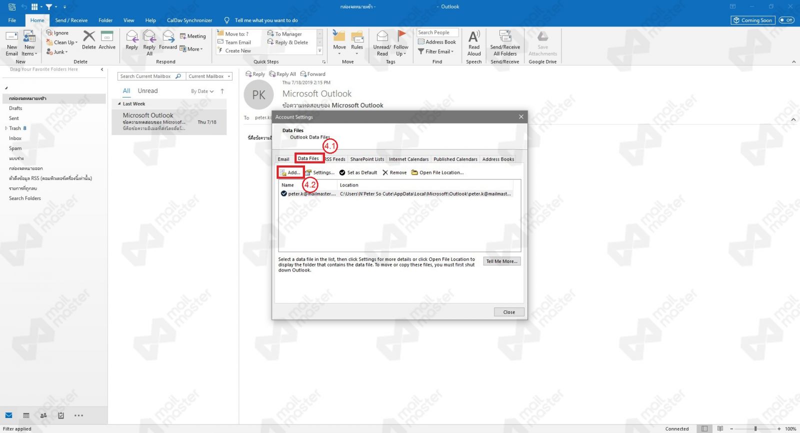Switch to the Send / Receive ribbon tab
The height and width of the screenshot is (433, 800).
coord(71,20)
